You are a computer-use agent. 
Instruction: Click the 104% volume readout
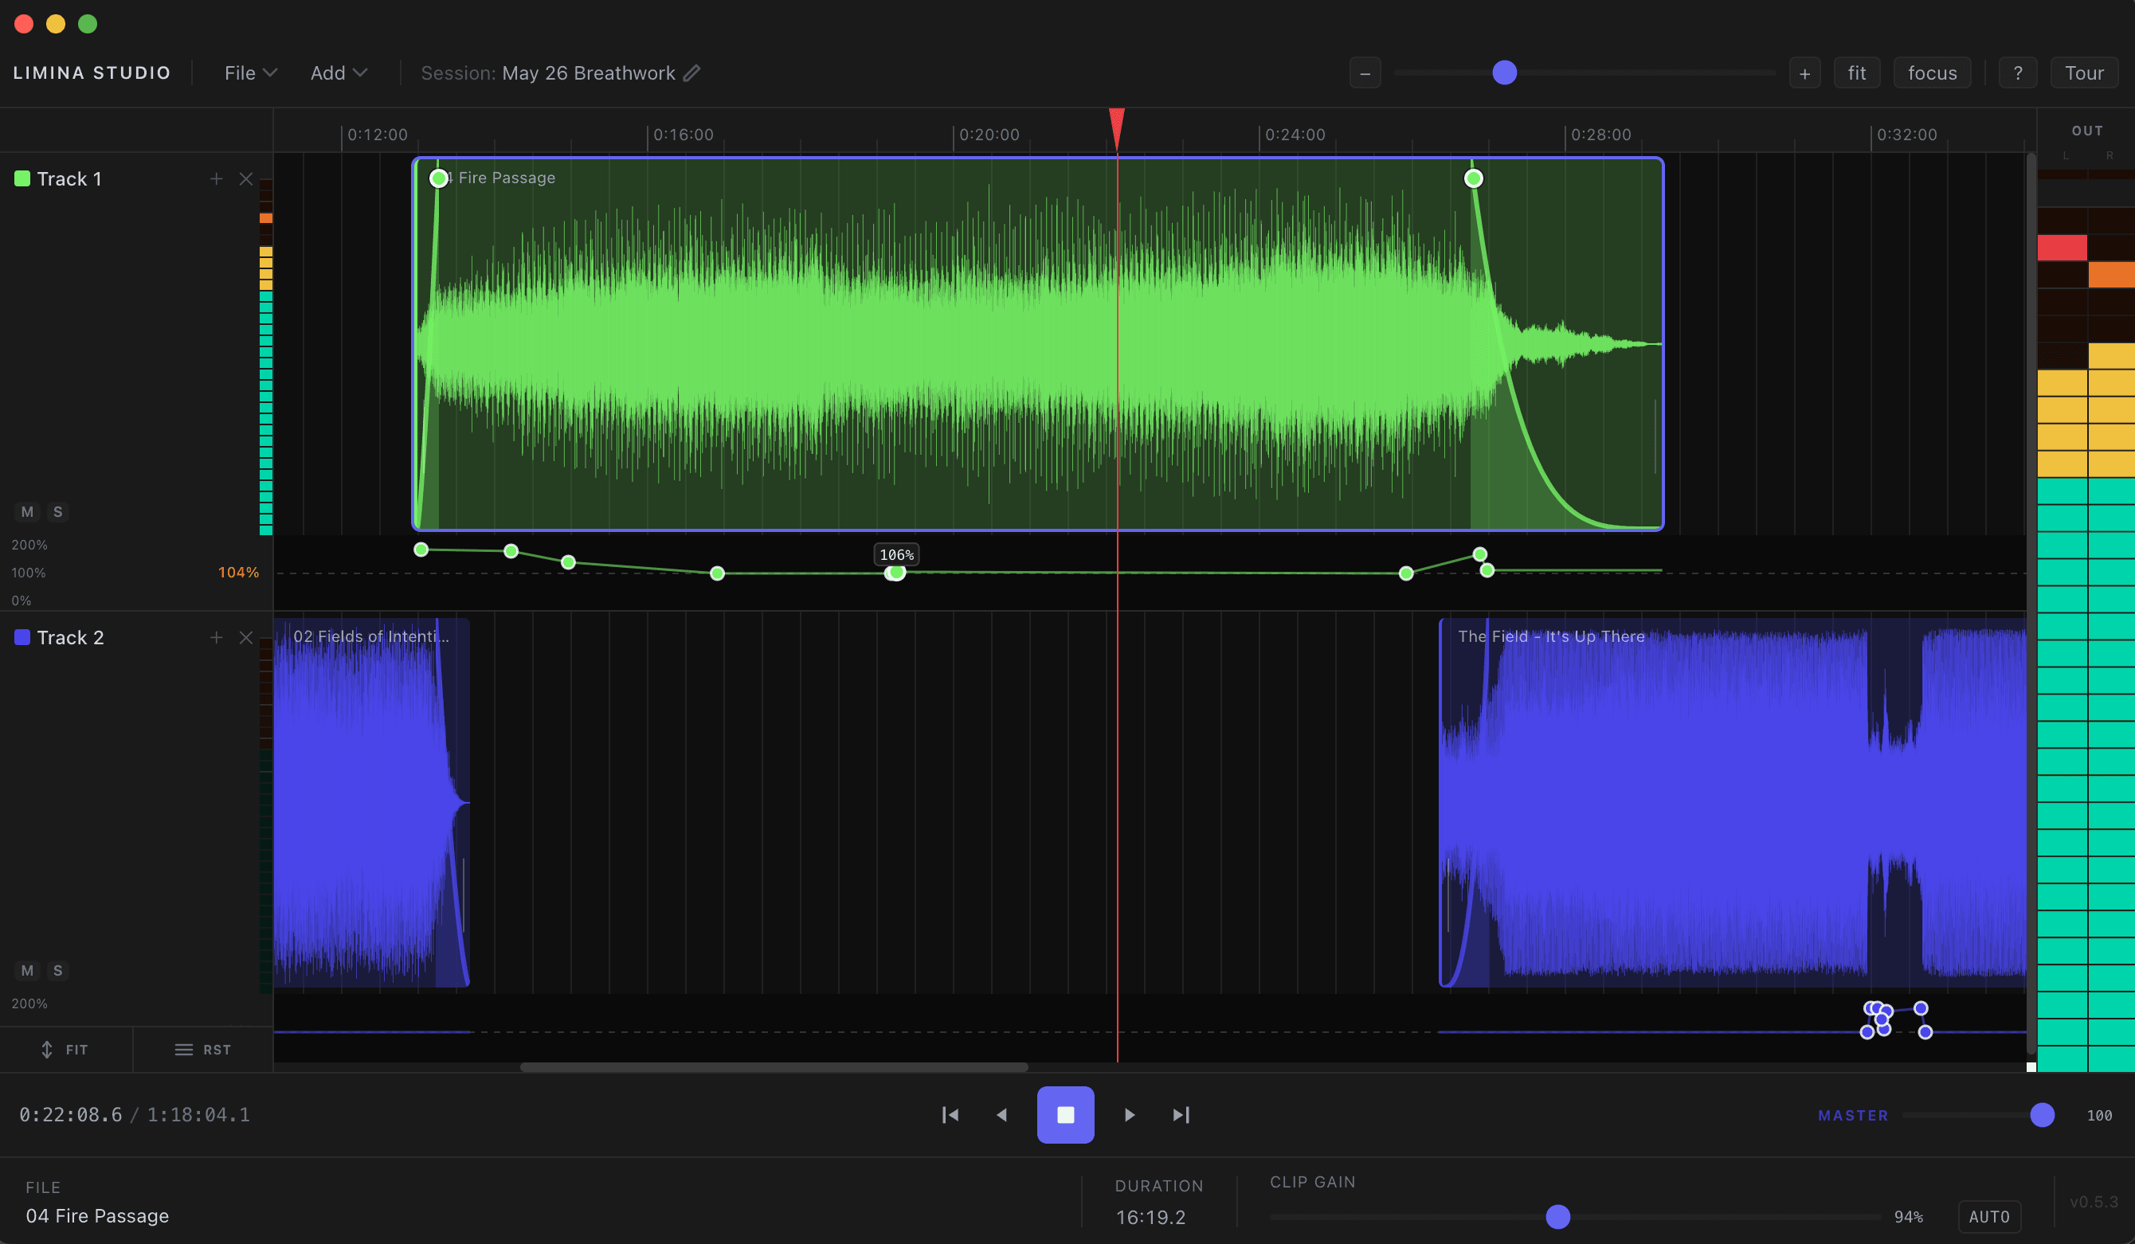click(x=238, y=573)
